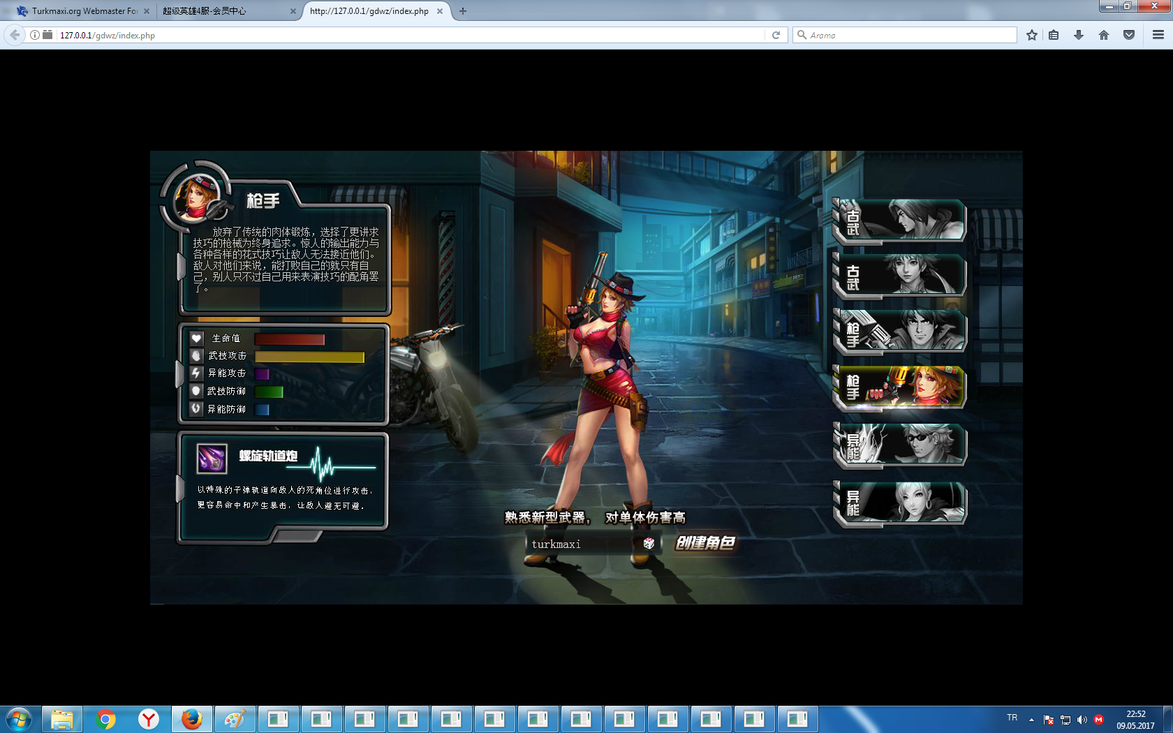Click the 创建角色 create character button
Image resolution: width=1173 pixels, height=733 pixels.
click(x=705, y=542)
